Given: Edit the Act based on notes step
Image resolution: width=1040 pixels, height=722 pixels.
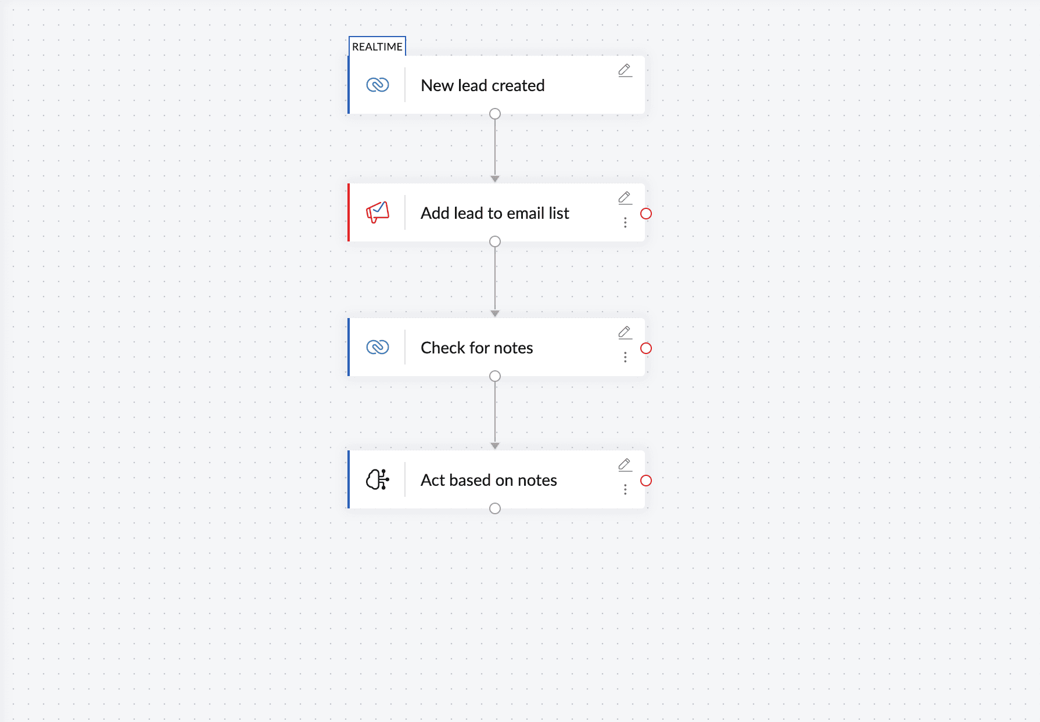Looking at the screenshot, I should 625,465.
